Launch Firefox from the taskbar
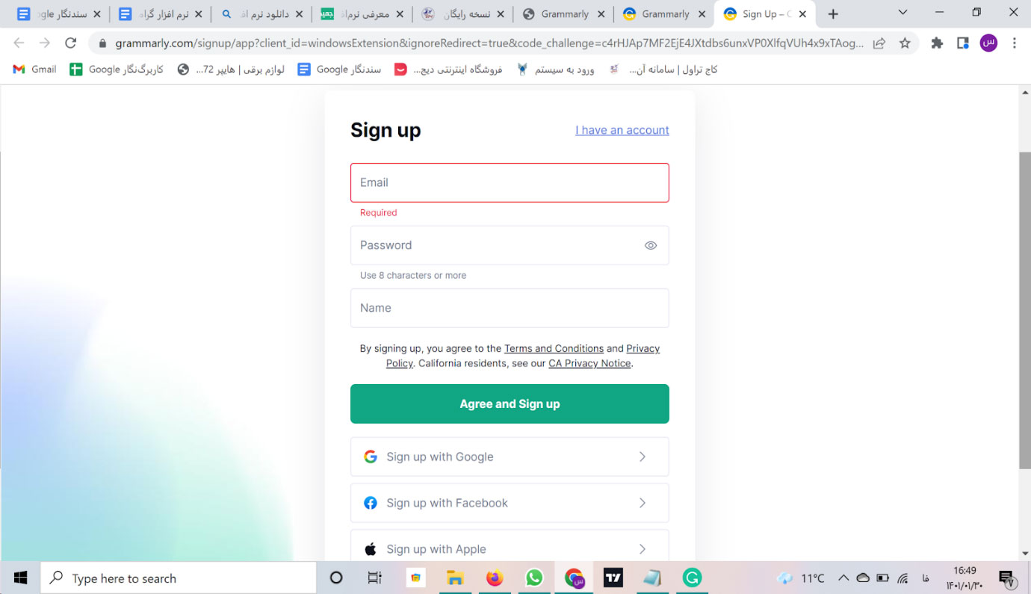The height and width of the screenshot is (594, 1031). pos(495,578)
